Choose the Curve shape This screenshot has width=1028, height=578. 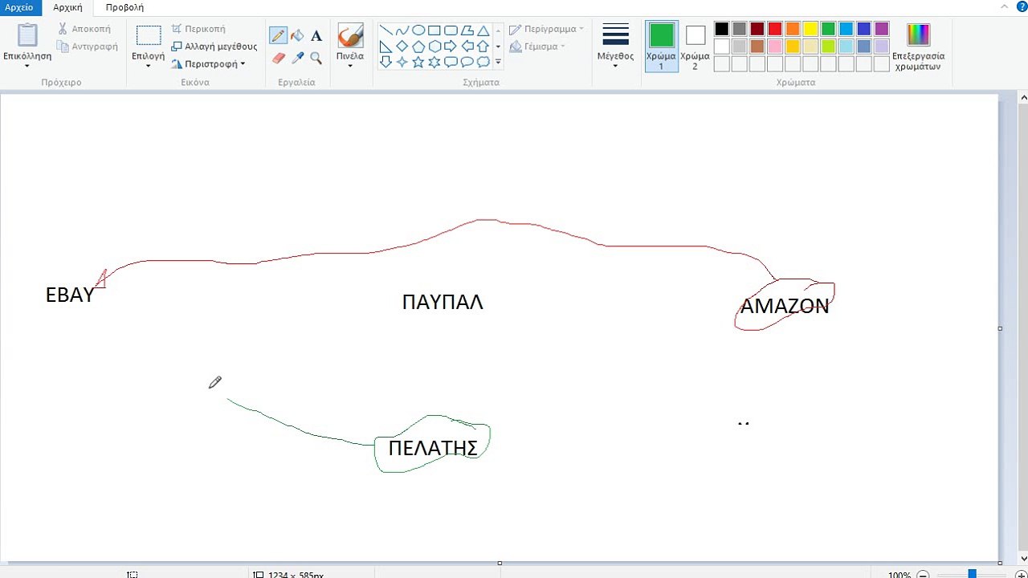point(402,31)
